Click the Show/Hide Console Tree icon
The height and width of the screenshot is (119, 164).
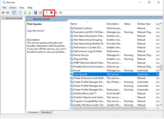[x=14, y=13]
